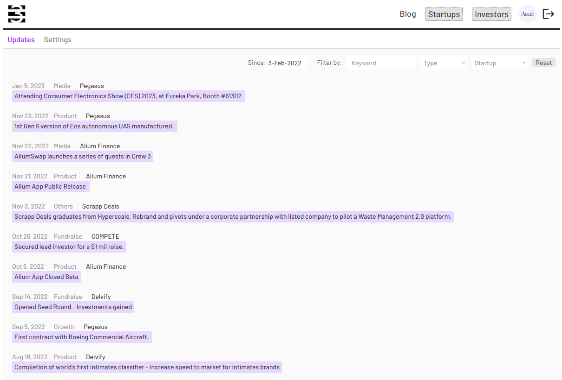Open the AliumSwap quests update

click(83, 157)
